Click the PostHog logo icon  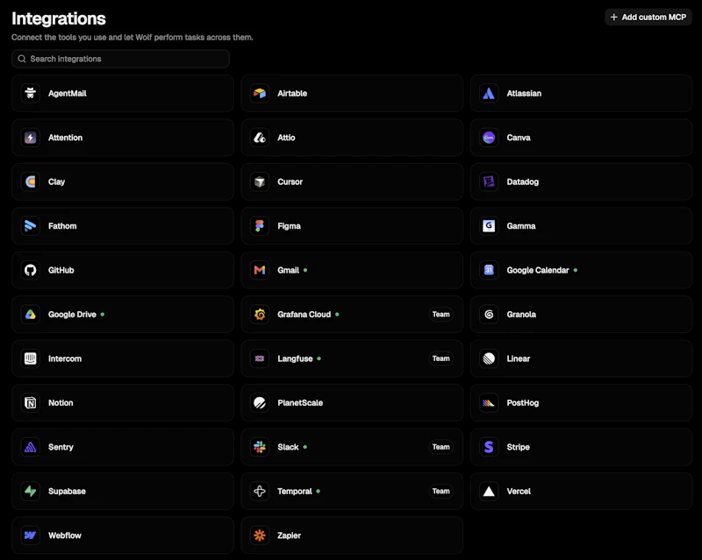coord(489,402)
